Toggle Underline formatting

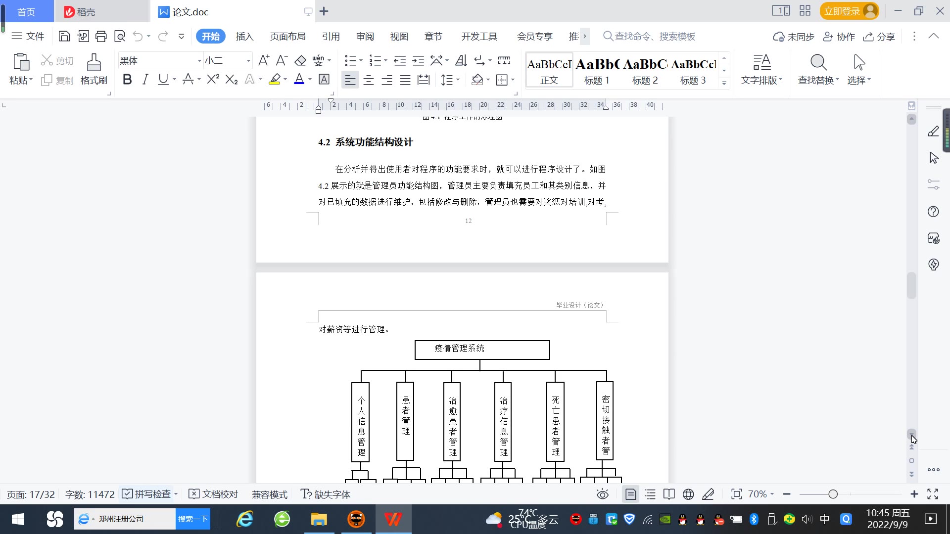coord(163,79)
